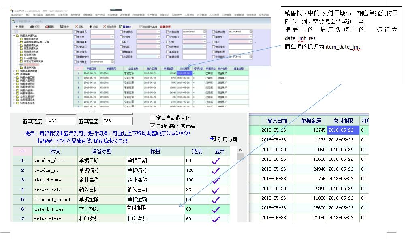406x239 pixels.
Task: Click the 交付期限 column header in enlarged grid
Action: [343, 121]
